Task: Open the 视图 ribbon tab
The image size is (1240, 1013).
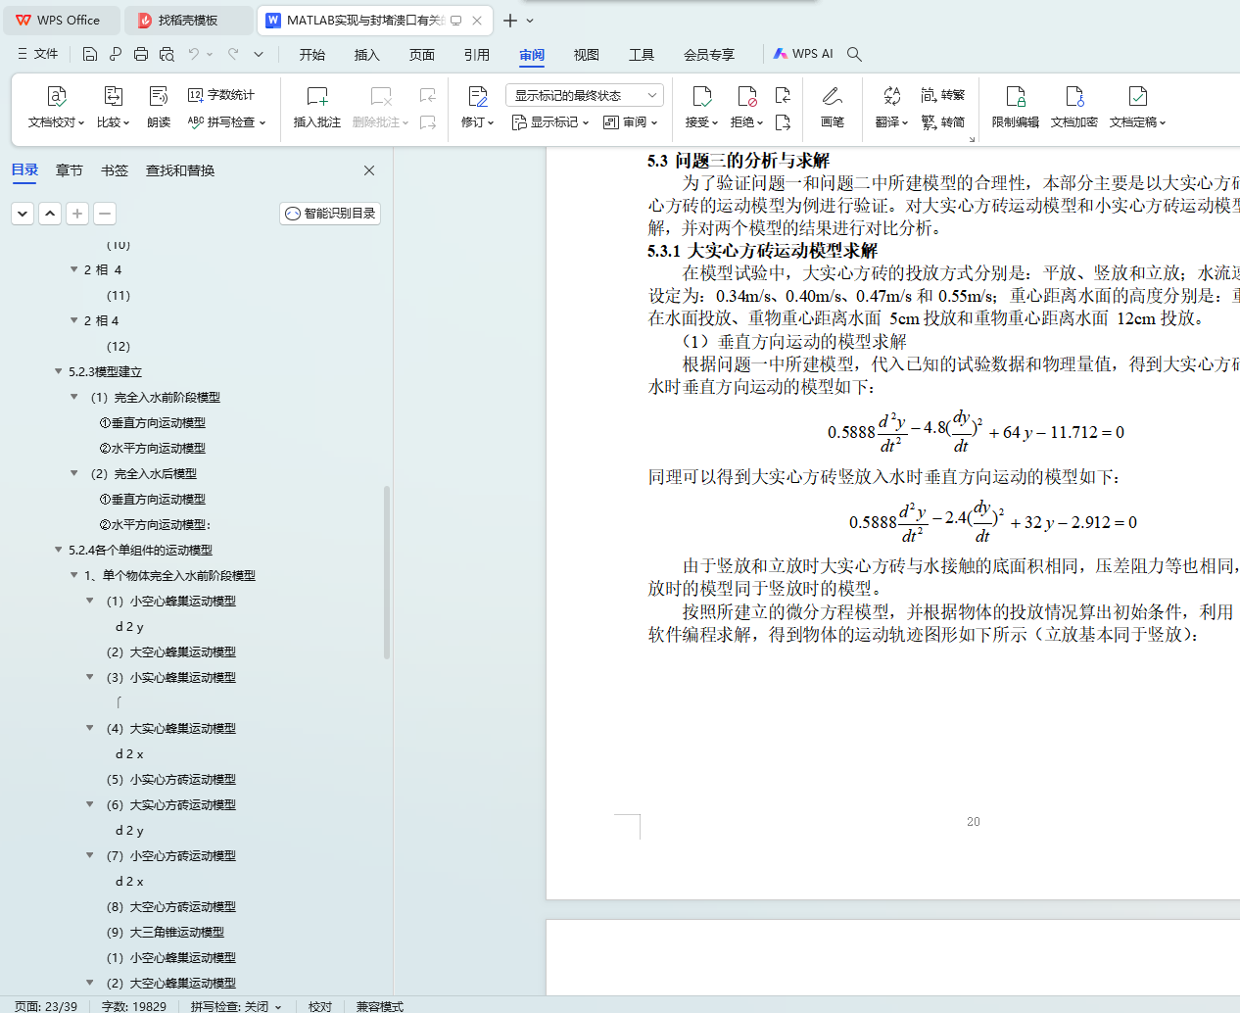Action: [587, 55]
